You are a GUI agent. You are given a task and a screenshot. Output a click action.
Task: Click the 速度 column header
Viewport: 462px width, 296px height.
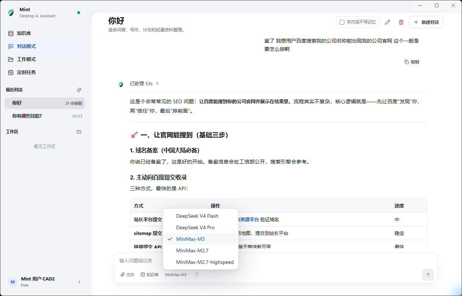click(399, 206)
